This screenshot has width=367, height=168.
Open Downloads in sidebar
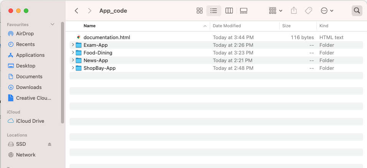click(28, 87)
